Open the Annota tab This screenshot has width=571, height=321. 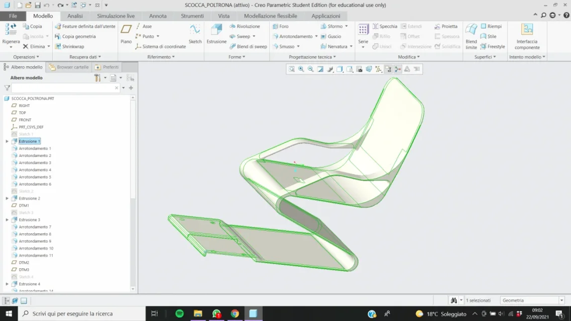pos(158,16)
